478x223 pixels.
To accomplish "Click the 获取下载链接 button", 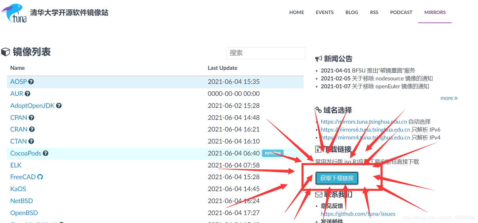I will (337, 178).
